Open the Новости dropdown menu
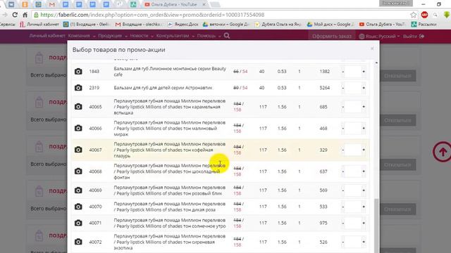This screenshot has height=253, width=451. click(142, 36)
